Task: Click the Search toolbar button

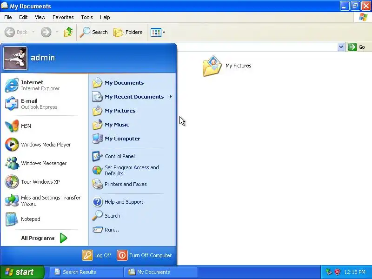Action: coord(94,32)
